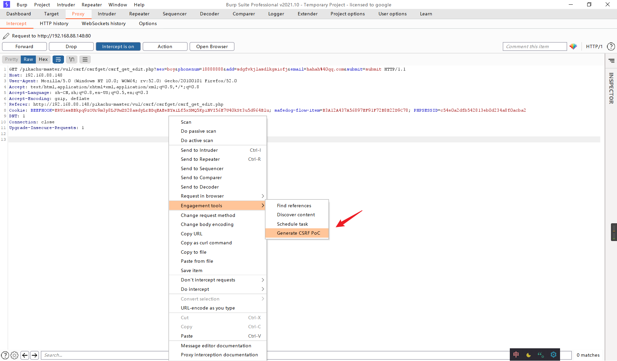Click the moon tray icon
Image resolution: width=617 pixels, height=361 pixels.
click(x=529, y=355)
